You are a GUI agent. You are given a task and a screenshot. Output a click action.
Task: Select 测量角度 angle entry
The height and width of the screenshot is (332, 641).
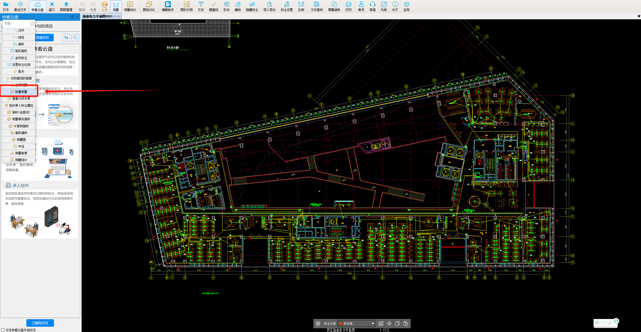click(x=19, y=153)
